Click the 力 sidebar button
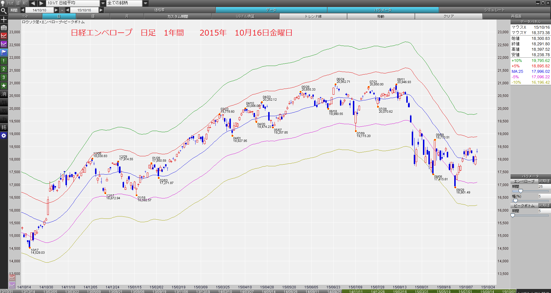The image size is (551, 293). pos(4,119)
